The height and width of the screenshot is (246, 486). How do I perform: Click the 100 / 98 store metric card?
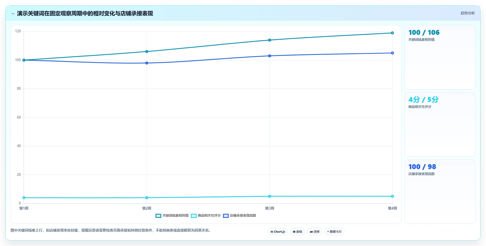coord(440,192)
